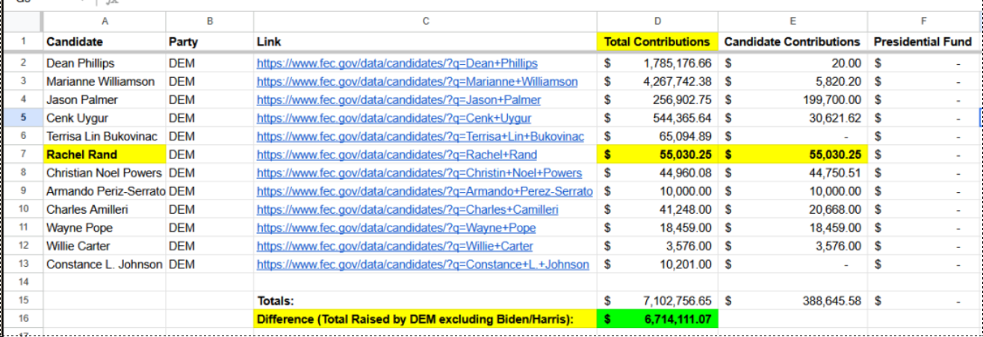The height and width of the screenshot is (337, 983).
Task: Click the column A header
Action: 104,22
